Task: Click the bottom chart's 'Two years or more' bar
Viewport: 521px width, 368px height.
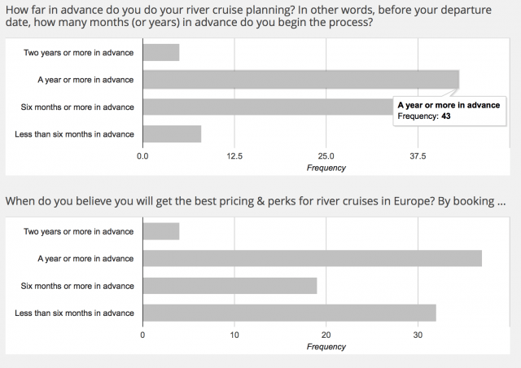Action: (x=161, y=231)
